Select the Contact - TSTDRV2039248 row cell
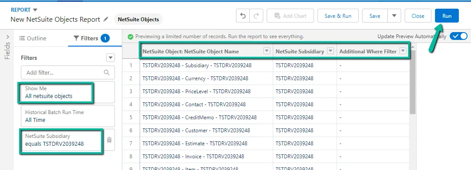 (206, 104)
